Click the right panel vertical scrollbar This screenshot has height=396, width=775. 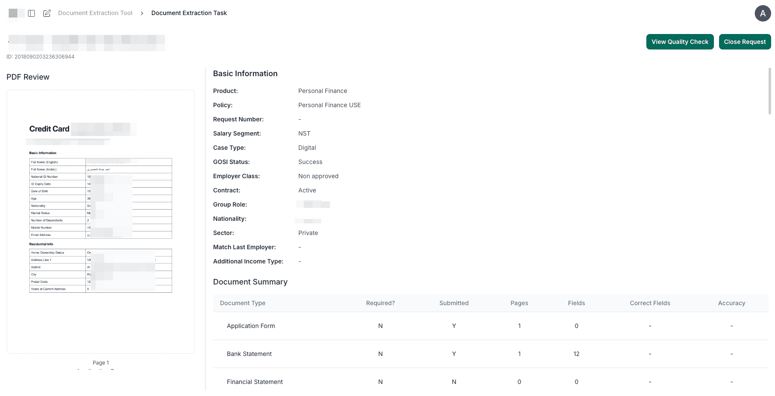(769, 91)
